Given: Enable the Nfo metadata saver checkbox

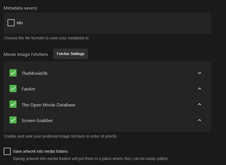Looking at the screenshot, I should [x=11, y=23].
